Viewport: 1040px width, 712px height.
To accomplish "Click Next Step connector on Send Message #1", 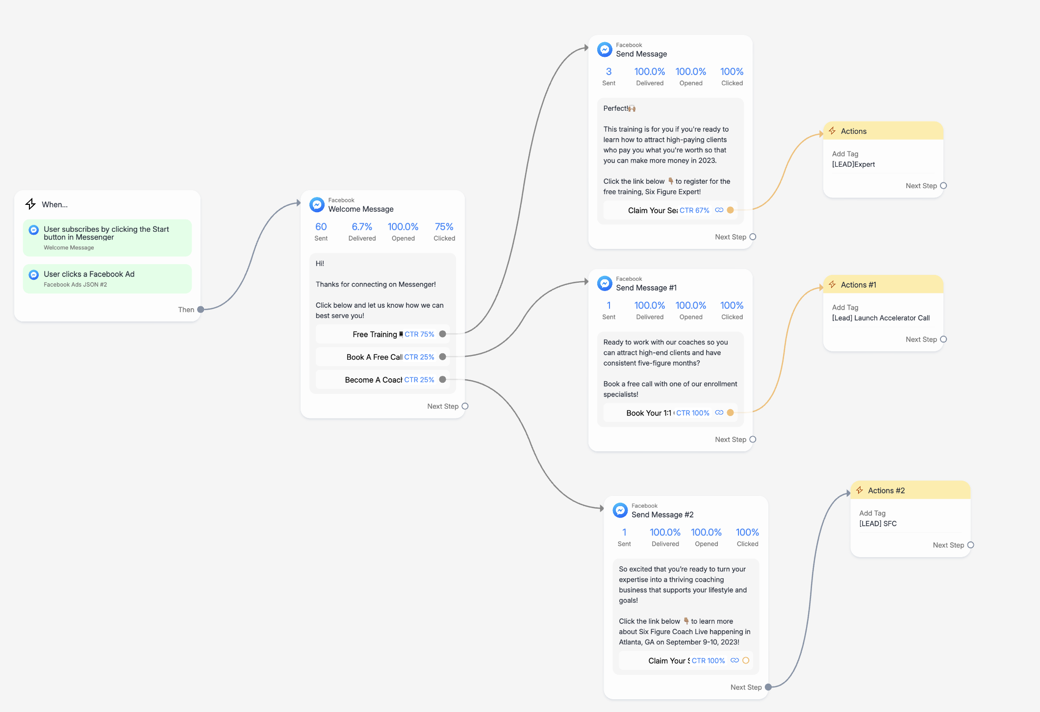I will point(753,440).
